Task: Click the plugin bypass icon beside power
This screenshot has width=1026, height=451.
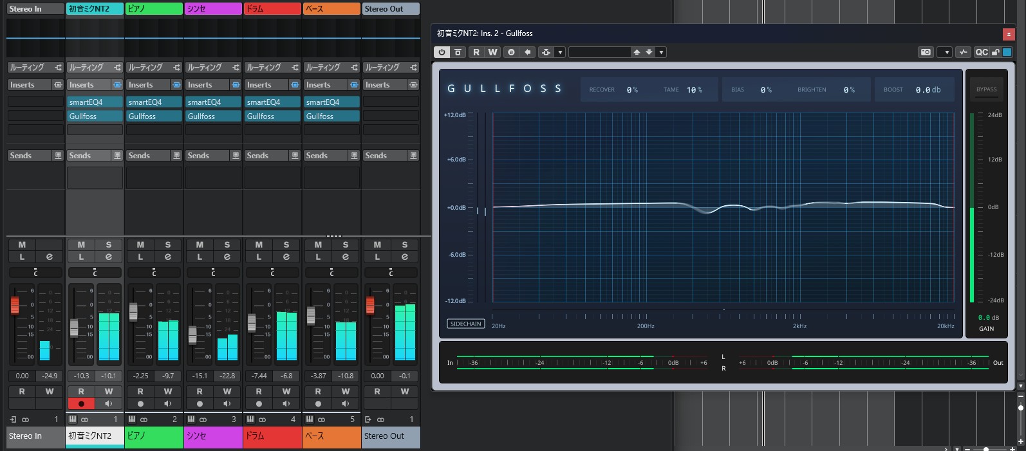Action: tap(458, 52)
